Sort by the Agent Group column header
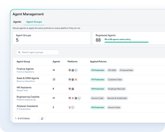 pos(23,61)
